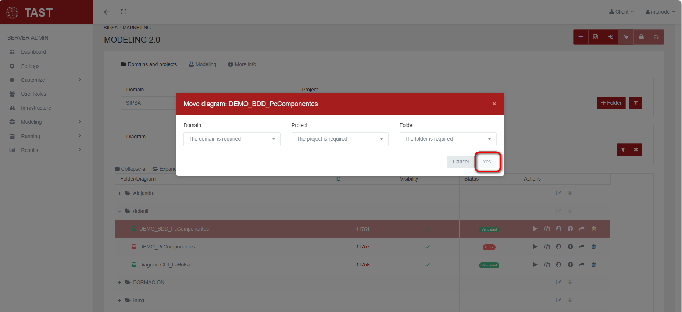Open the Folder dropdown in dialog
Screen dimensions: 682x312
(x=447, y=139)
